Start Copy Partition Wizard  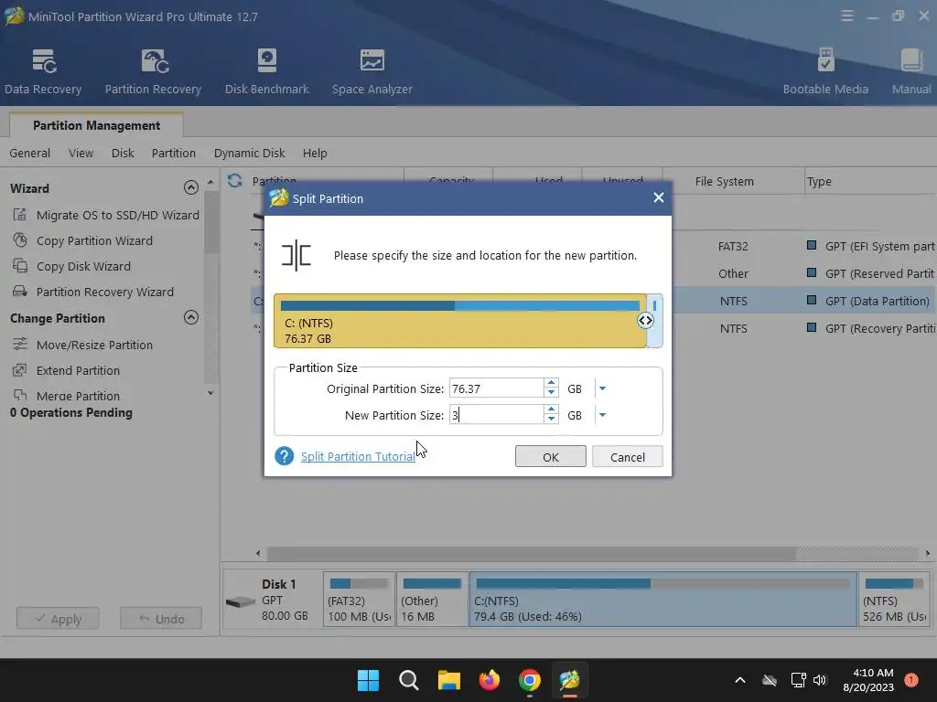(82, 240)
